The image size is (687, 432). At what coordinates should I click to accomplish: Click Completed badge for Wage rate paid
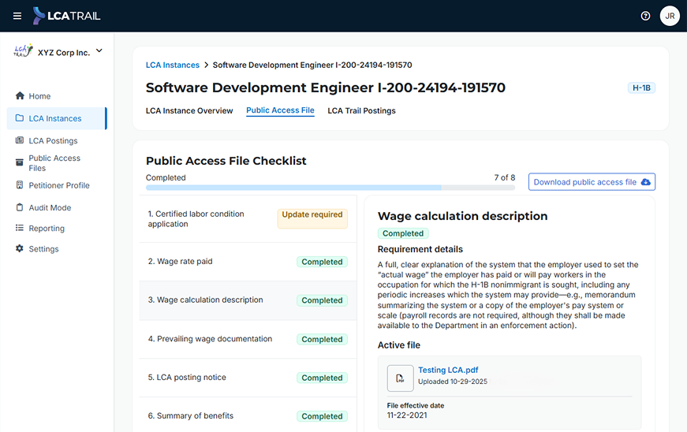[322, 262]
